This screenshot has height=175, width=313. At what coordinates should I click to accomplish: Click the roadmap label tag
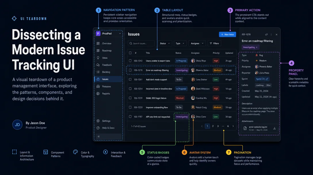click(x=260, y=85)
